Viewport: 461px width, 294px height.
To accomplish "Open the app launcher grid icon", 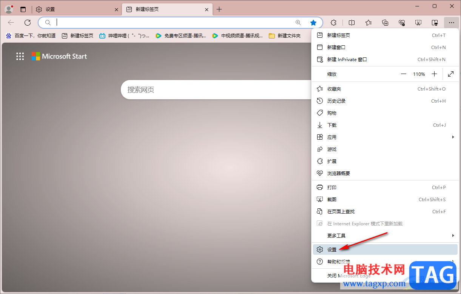I will pyautogui.click(x=20, y=56).
